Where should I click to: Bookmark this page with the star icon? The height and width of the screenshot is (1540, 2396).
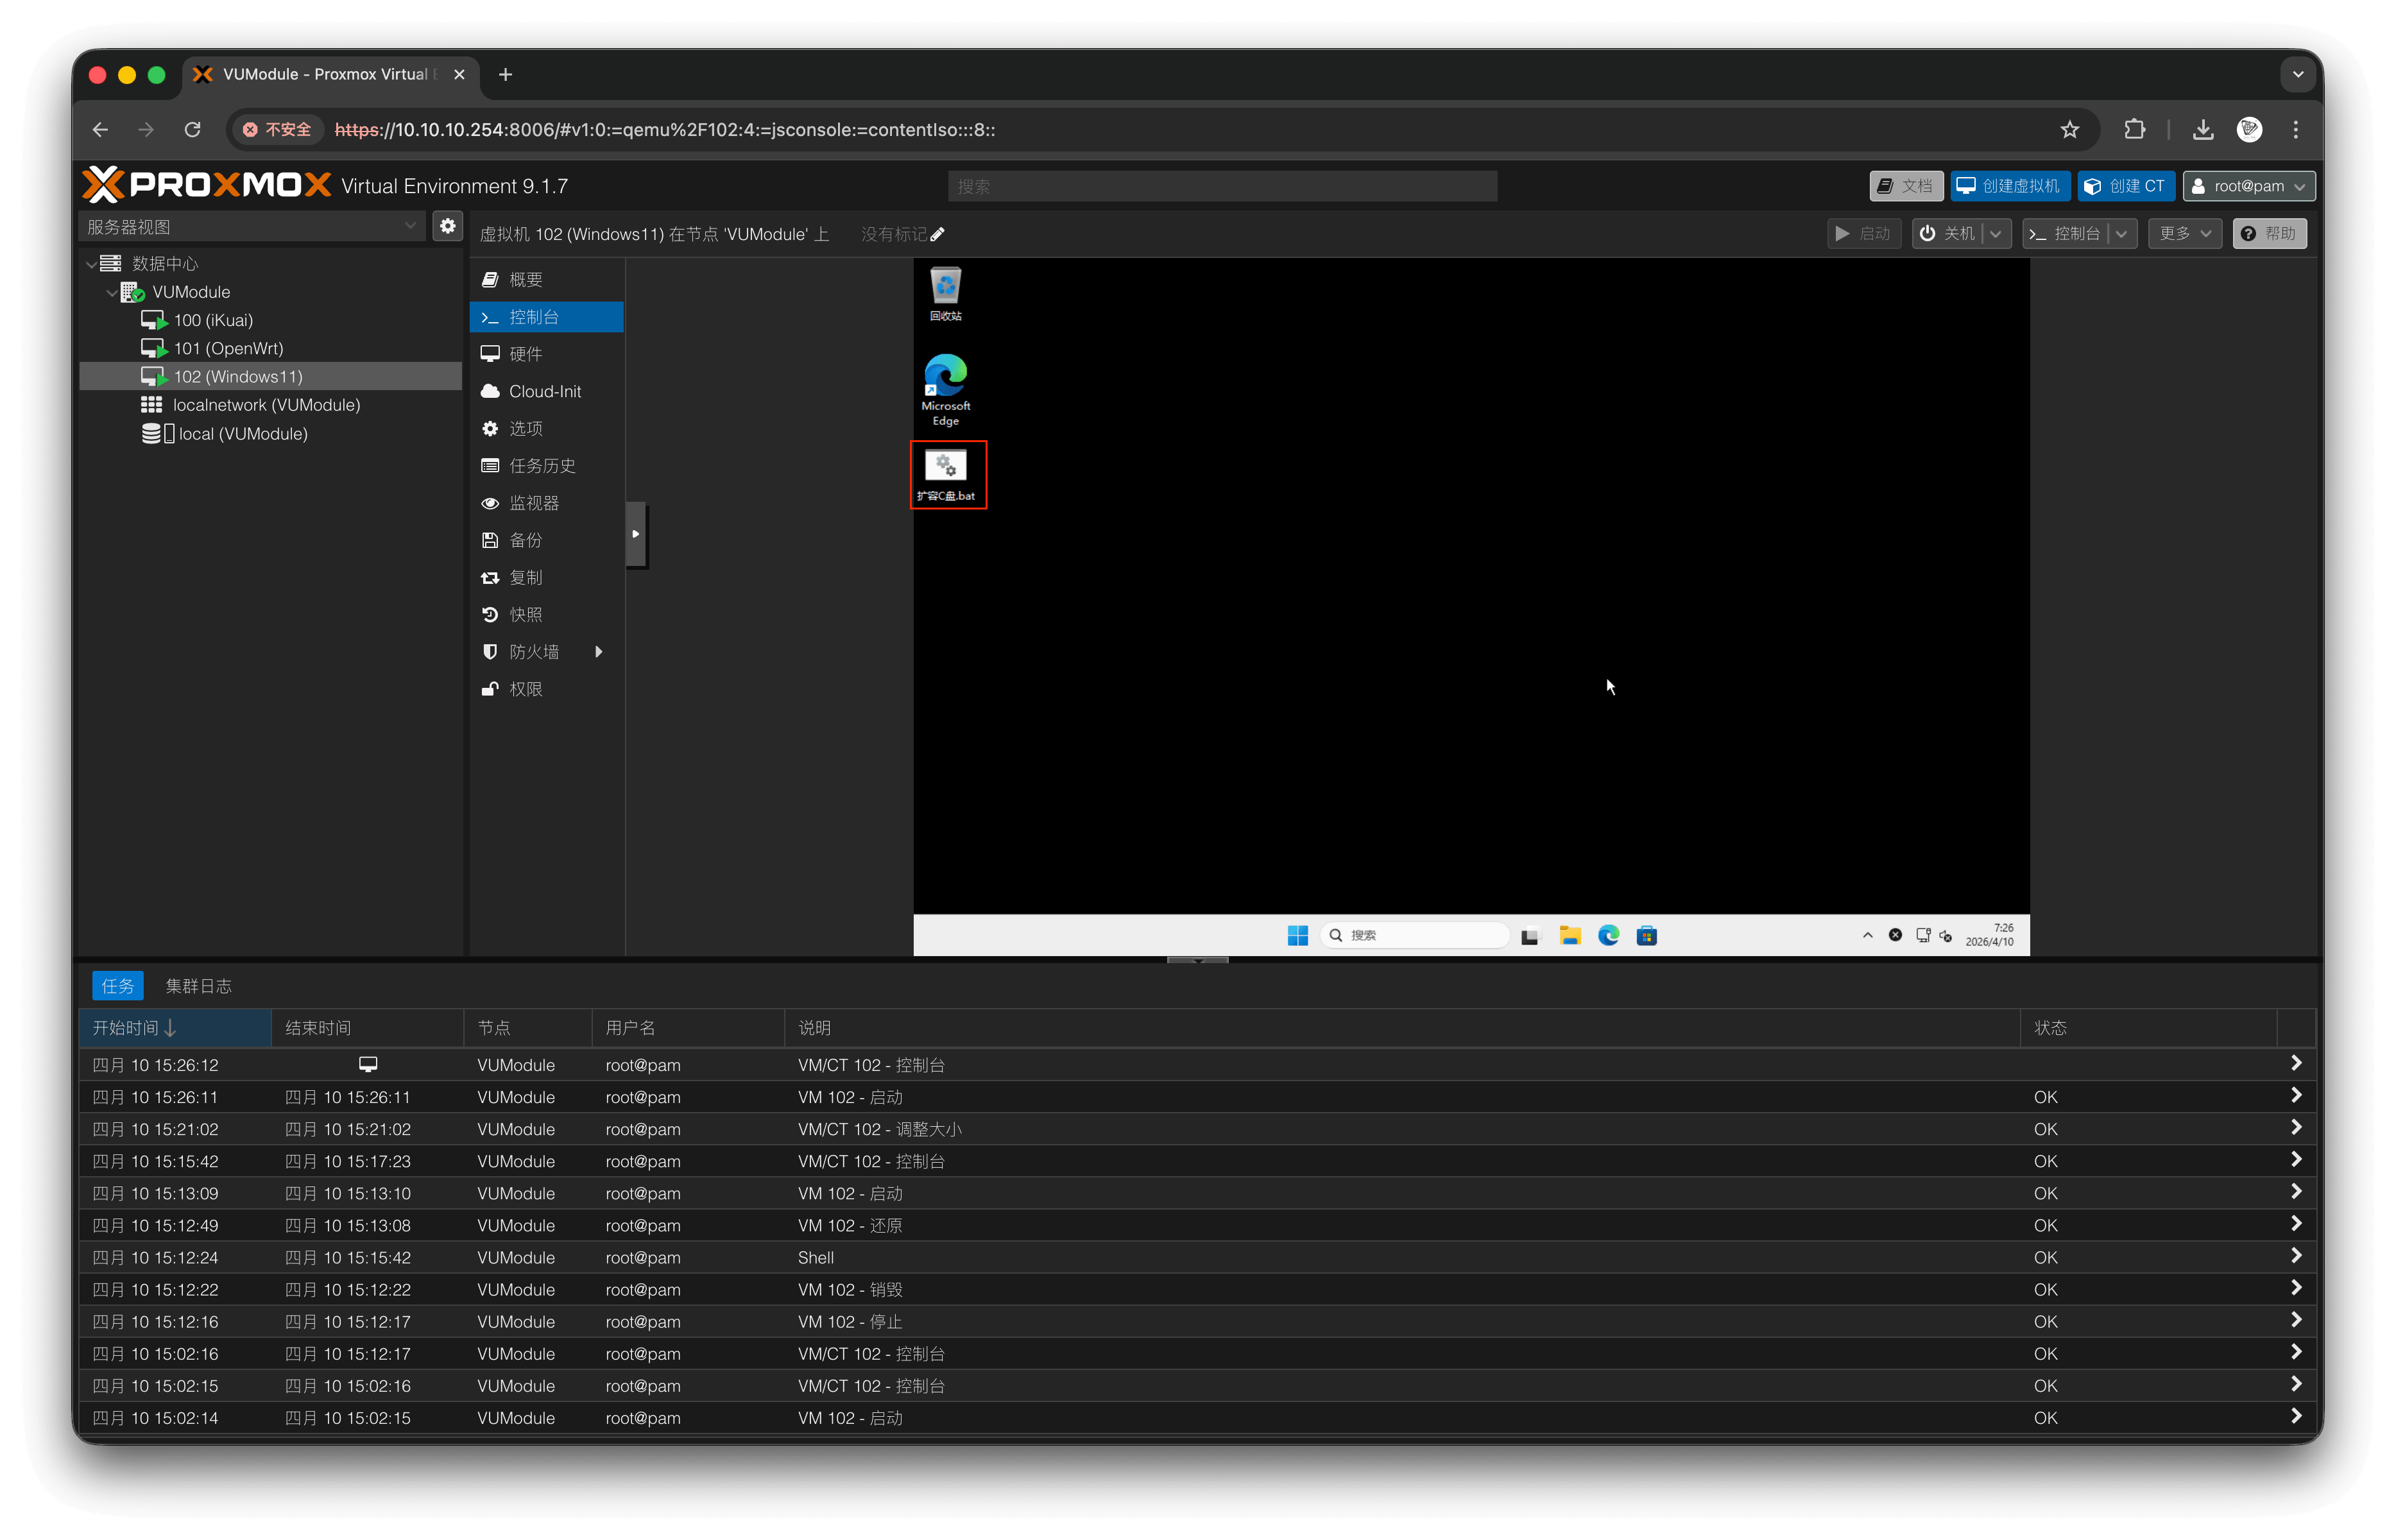(x=2069, y=129)
